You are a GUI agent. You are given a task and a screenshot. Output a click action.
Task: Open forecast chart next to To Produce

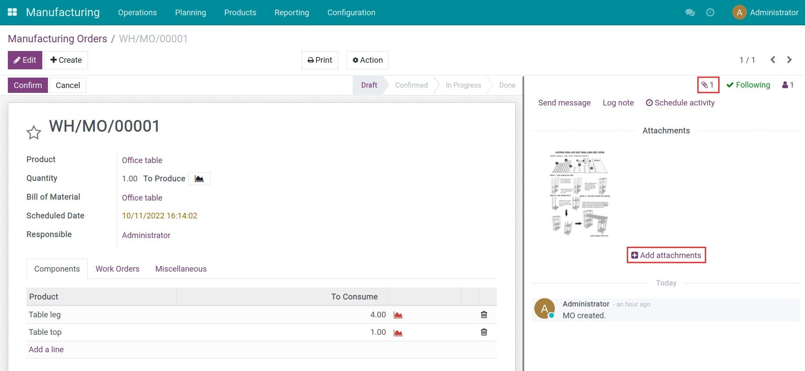click(199, 179)
